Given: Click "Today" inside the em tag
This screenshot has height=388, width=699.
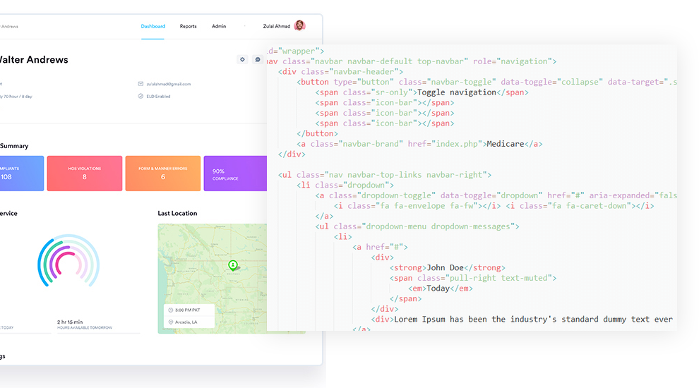Looking at the screenshot, I should tap(438, 289).
